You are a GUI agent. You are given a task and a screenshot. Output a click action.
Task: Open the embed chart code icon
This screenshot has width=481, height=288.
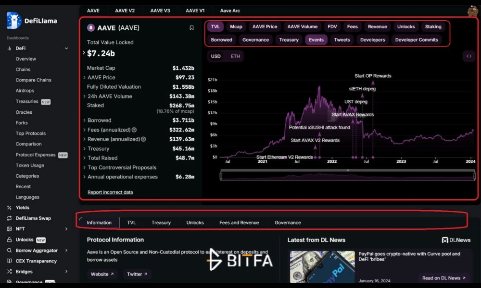tap(468, 56)
